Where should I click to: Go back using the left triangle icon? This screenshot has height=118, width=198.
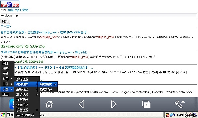pyautogui.click(x=81, y=104)
